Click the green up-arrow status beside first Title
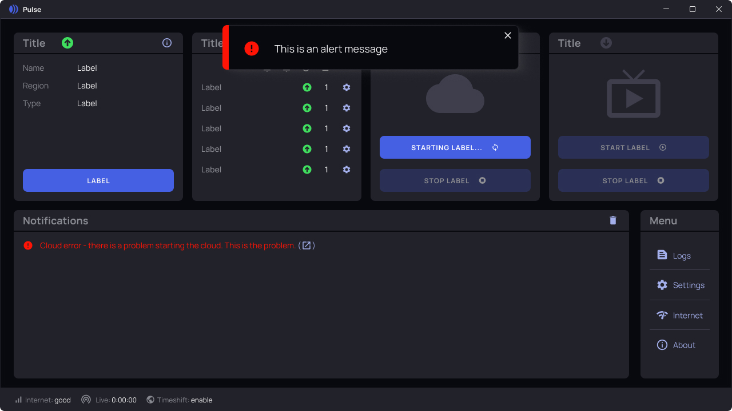The width and height of the screenshot is (732, 411). [67, 43]
